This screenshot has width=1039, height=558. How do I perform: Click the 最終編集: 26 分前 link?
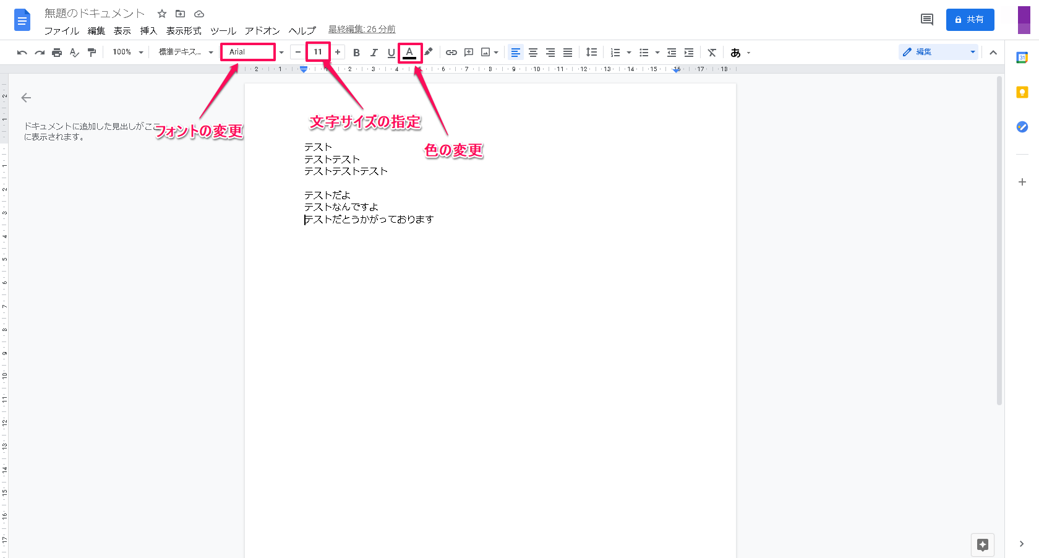point(362,29)
